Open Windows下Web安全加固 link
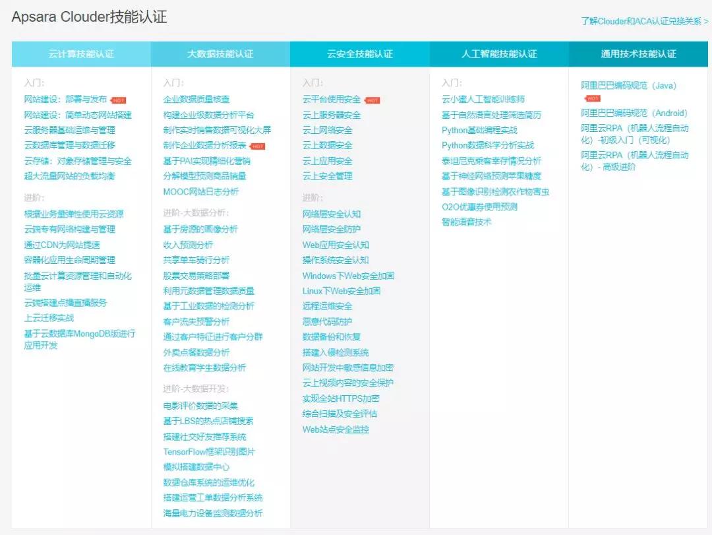Viewport: 712px width, 535px height. [x=348, y=276]
